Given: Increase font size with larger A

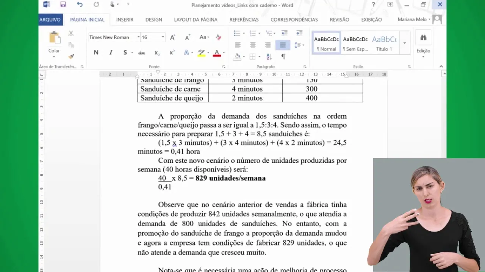Looking at the screenshot, I should 172,37.
